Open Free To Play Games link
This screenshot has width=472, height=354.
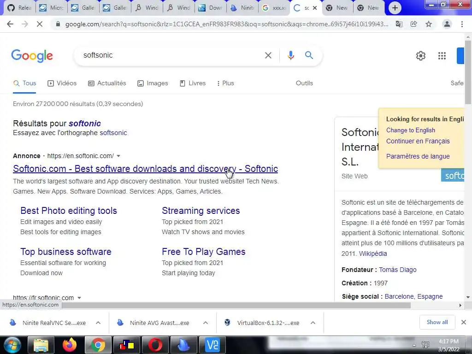203,252
